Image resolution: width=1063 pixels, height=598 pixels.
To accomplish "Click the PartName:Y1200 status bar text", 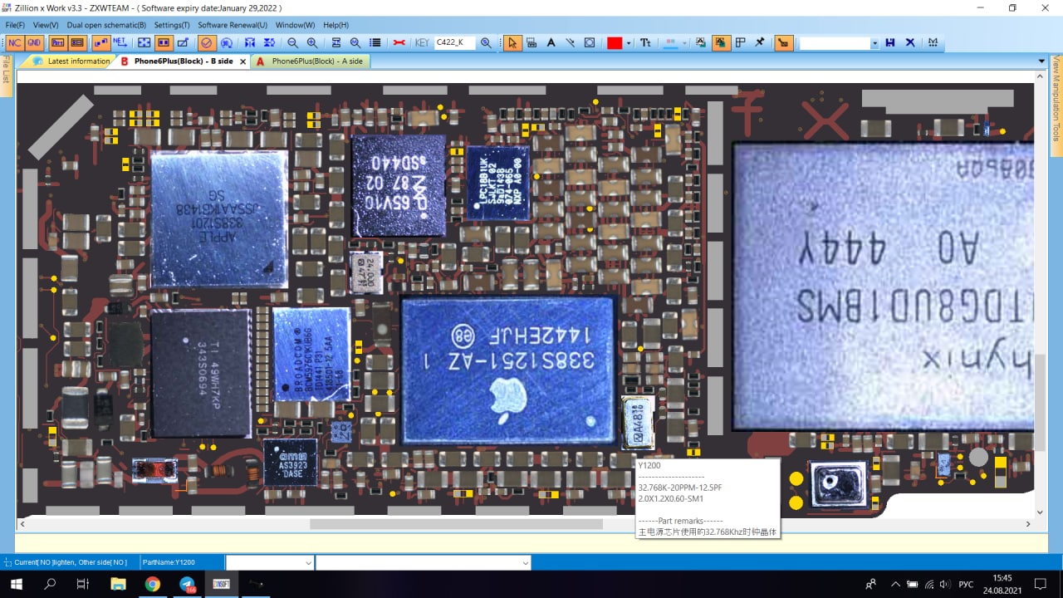I will tap(169, 562).
